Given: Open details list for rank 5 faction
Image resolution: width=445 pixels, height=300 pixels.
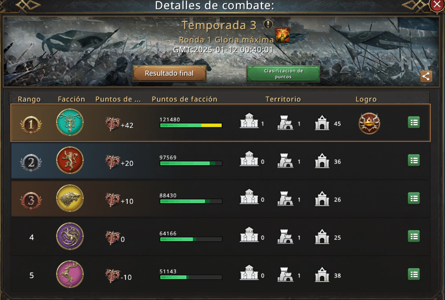Looking at the screenshot, I should [414, 274].
